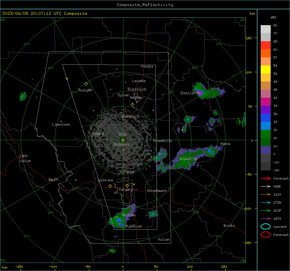This screenshot has height=271, width=290.
Task: Click the HighRiver label
Action: click(134, 226)
